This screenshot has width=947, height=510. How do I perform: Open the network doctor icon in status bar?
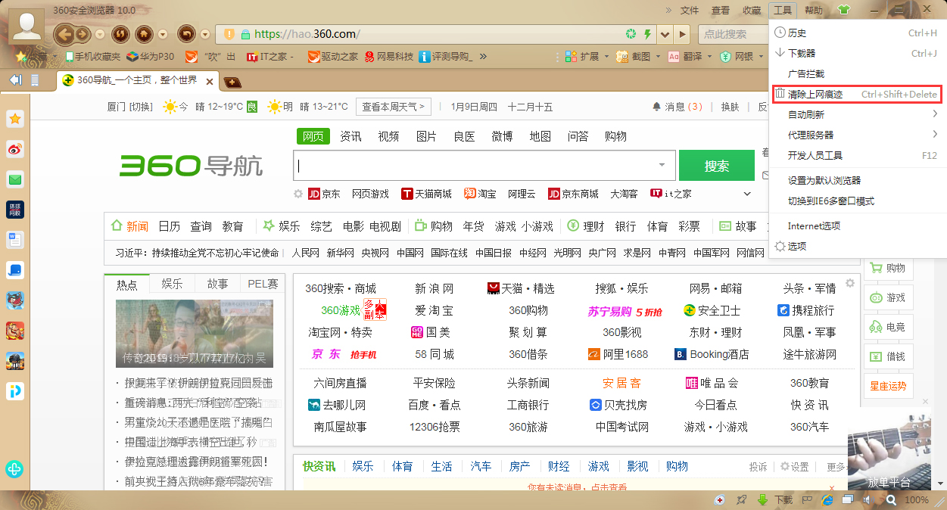pos(720,499)
